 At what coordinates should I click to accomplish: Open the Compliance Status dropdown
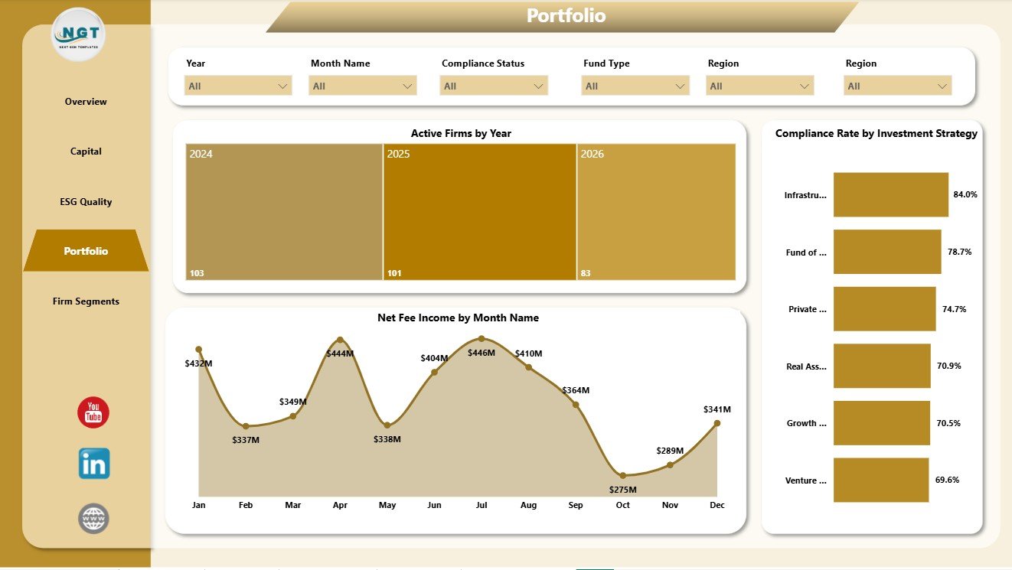click(494, 86)
